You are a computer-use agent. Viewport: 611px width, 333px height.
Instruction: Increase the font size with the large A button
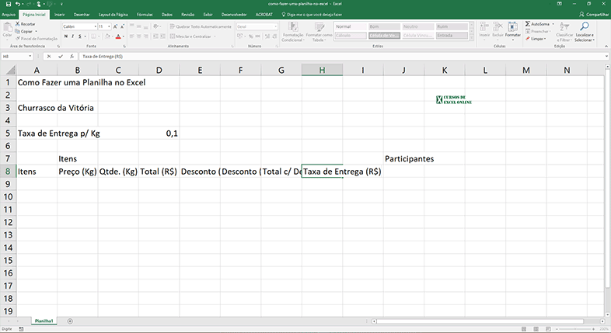pyautogui.click(x=115, y=26)
